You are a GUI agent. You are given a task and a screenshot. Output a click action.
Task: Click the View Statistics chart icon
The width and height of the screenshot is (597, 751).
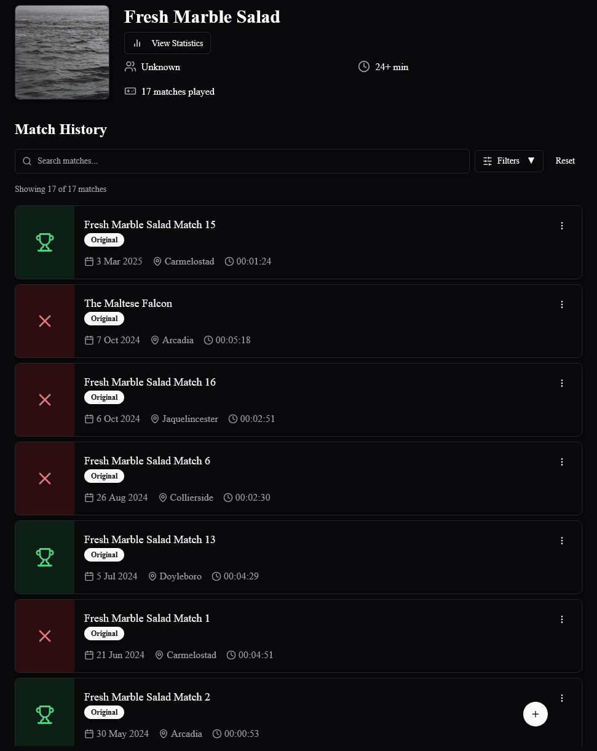(136, 43)
